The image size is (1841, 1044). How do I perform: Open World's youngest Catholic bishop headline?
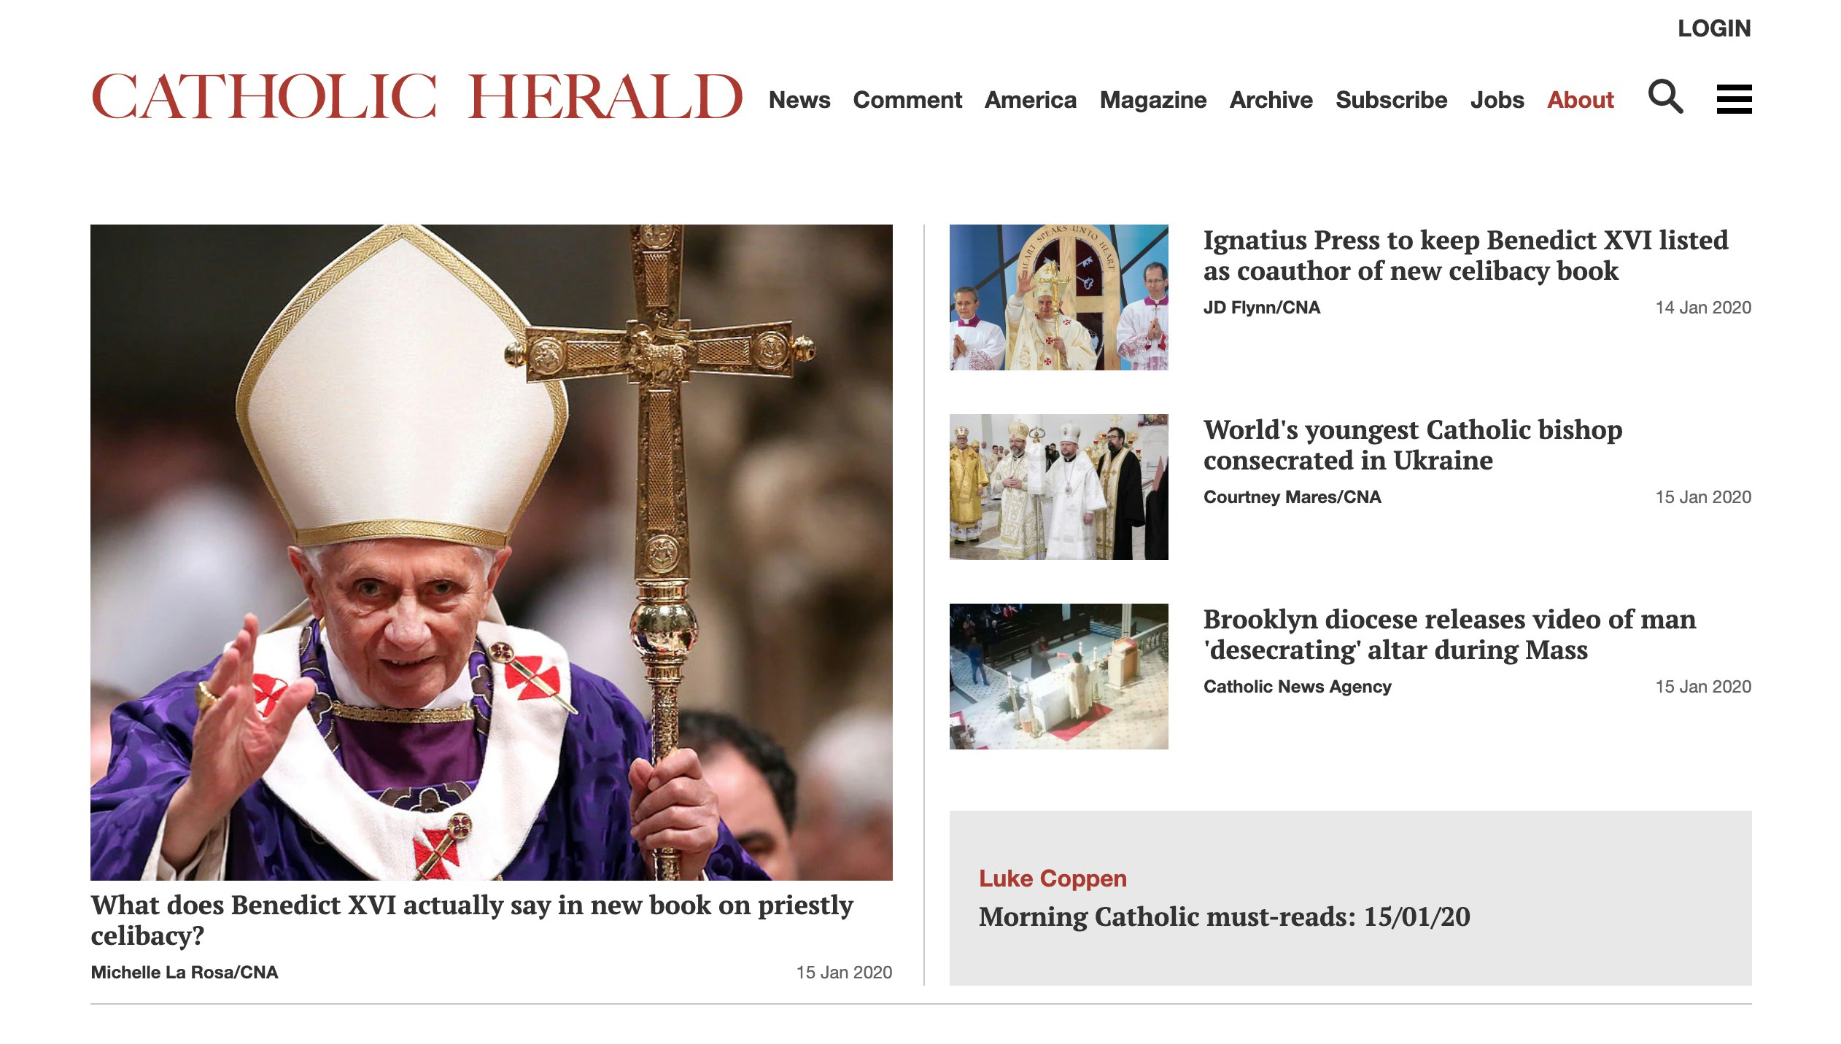[1413, 445]
